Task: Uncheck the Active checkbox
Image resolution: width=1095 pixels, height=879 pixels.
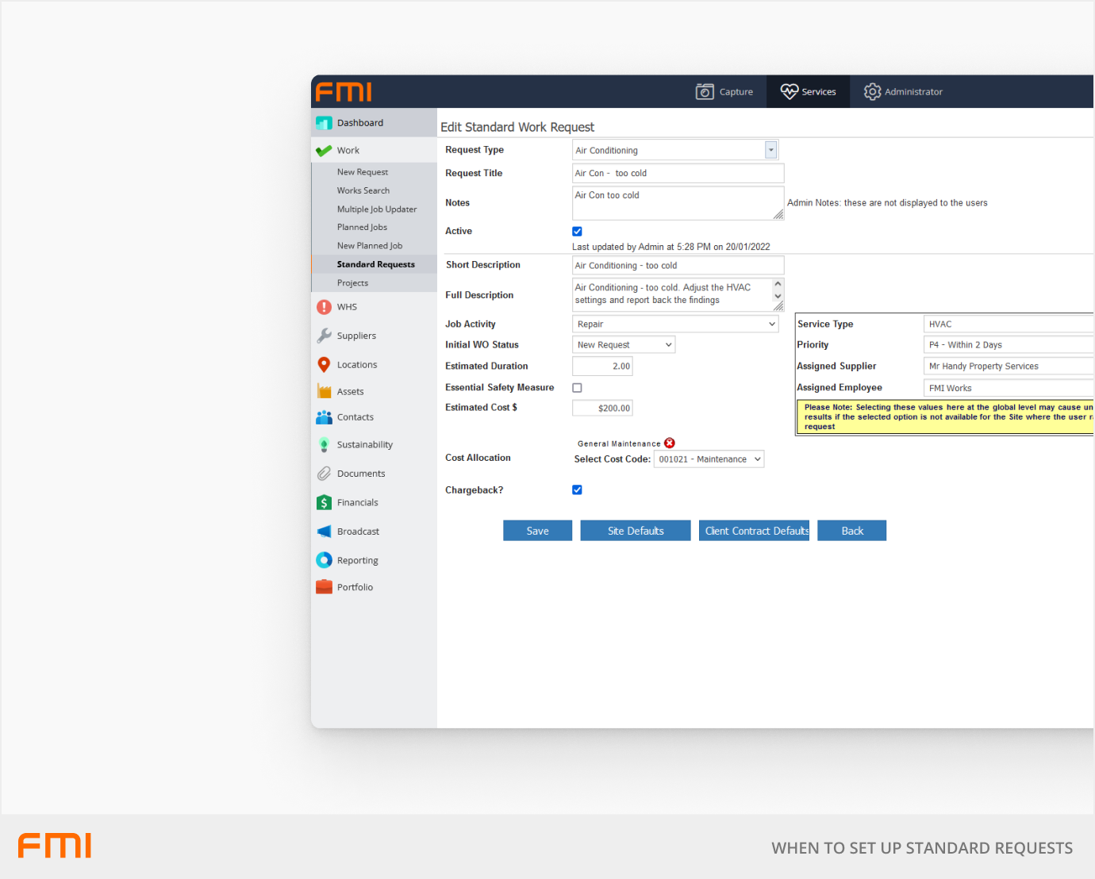Action: tap(577, 232)
